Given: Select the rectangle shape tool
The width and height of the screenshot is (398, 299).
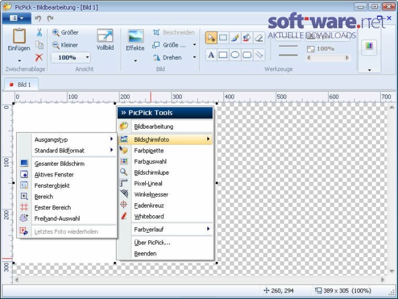Looking at the screenshot, I should click(223, 54).
